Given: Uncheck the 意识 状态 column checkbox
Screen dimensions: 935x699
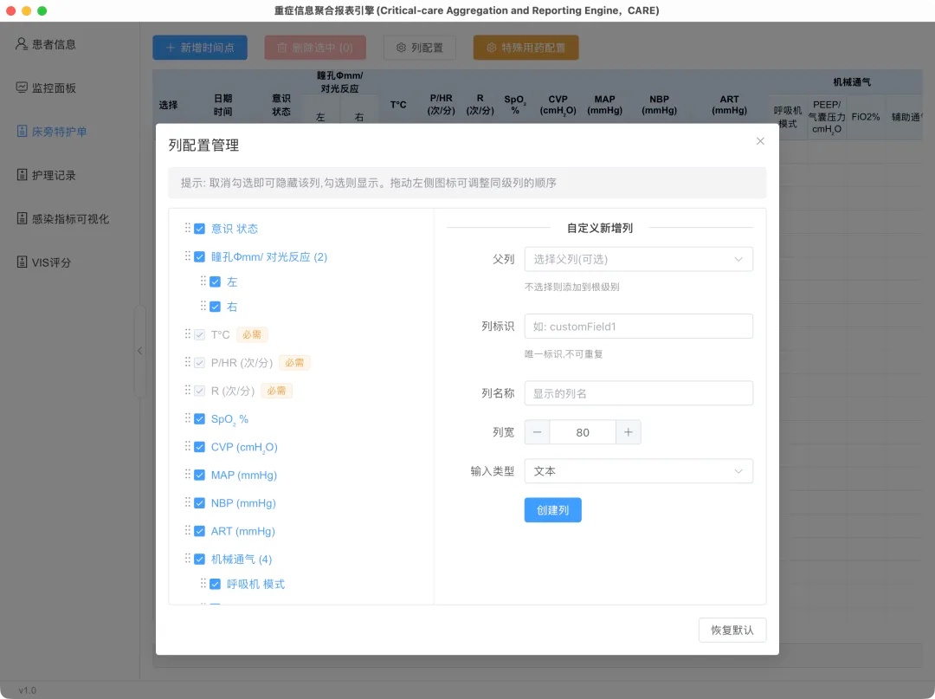Looking at the screenshot, I should [x=200, y=229].
